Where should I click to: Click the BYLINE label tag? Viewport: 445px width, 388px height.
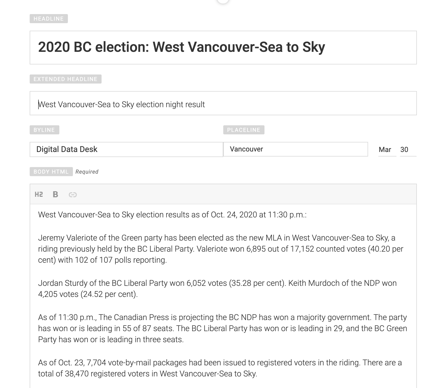pyautogui.click(x=44, y=130)
